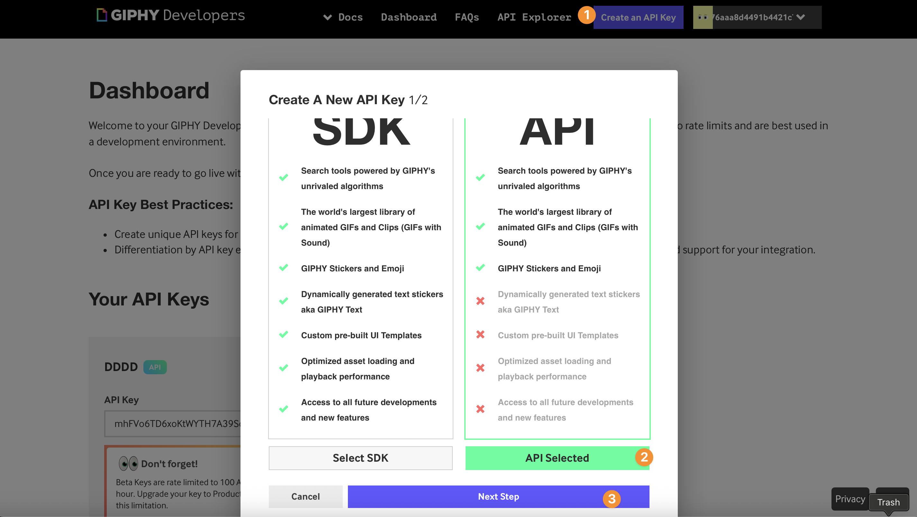Click API 'Dynamically generated text stickers' red X
The image size is (917, 517).
point(480,301)
